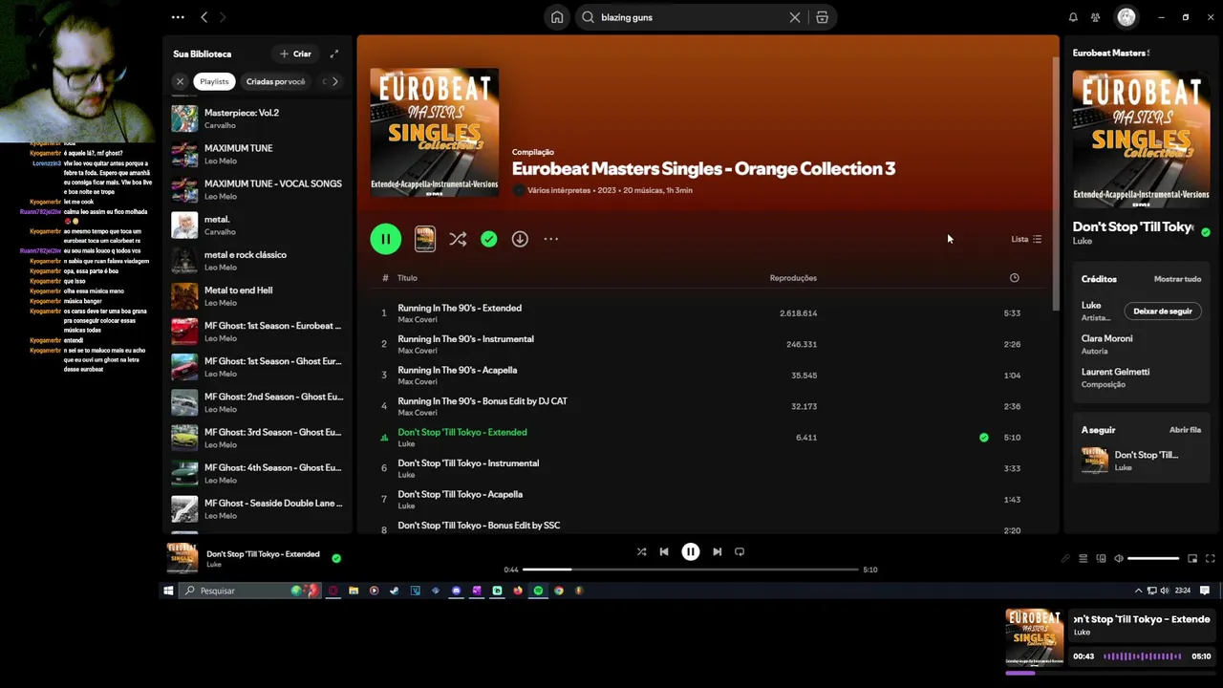1223x688 pixels.
Task: Open the Metal to end Hell playlist
Action: click(258, 295)
